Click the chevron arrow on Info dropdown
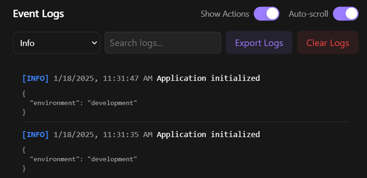 [95, 43]
